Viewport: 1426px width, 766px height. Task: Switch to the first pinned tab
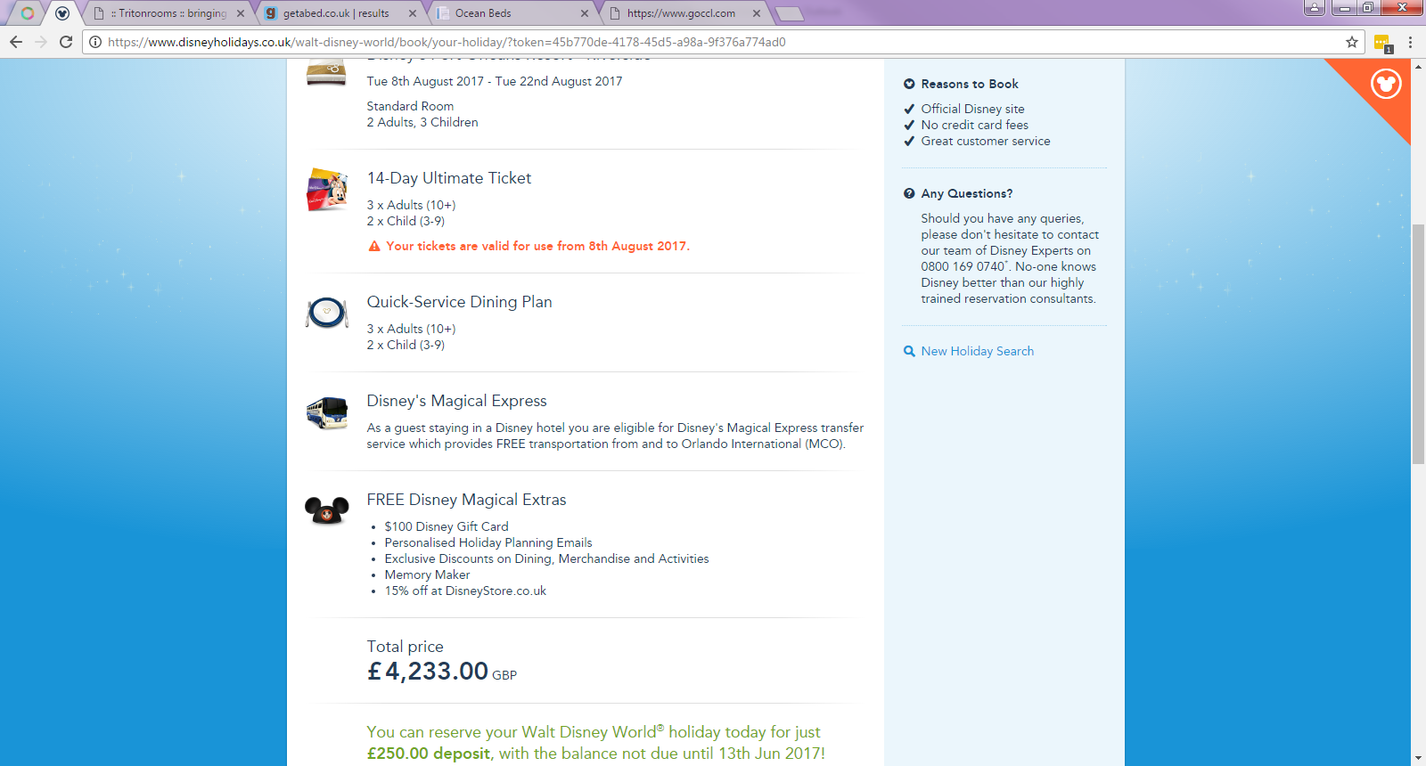pos(28,13)
